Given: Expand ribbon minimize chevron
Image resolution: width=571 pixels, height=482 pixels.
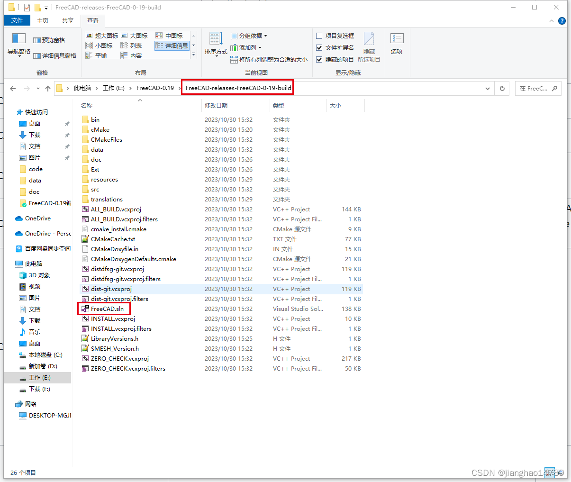Looking at the screenshot, I should [x=551, y=21].
